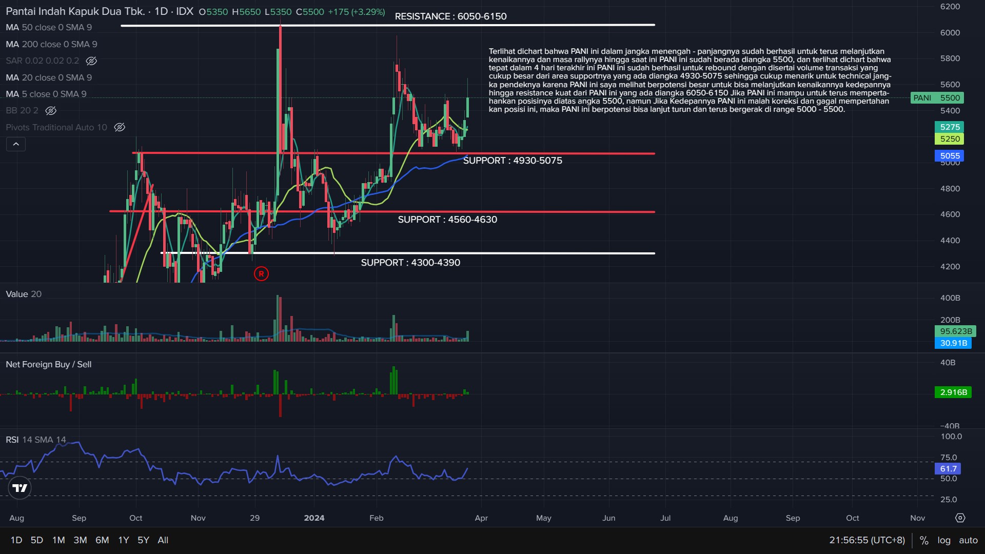Click the PANI 5500 price label
This screenshot has height=554, width=985.
(x=937, y=98)
